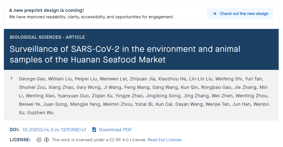Image resolution: width=283 pixels, height=147 pixels.
Task: Click the Check out the new design button
Action: (x=240, y=14)
